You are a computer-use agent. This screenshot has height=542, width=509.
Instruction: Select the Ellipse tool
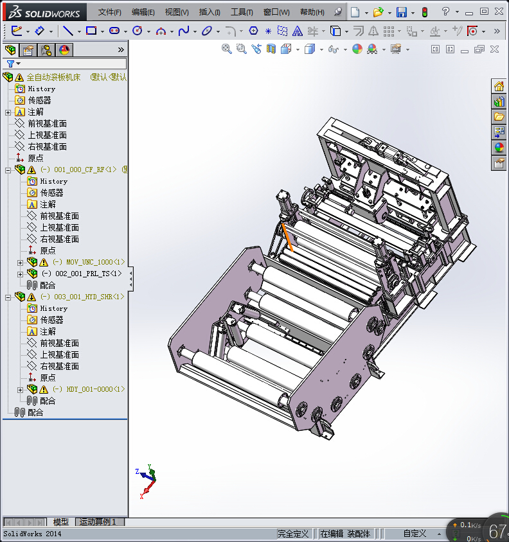[207, 31]
